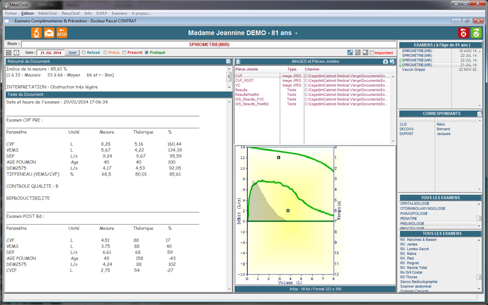Open the ATCD history icon
488x305 pixels.
tap(62, 33)
